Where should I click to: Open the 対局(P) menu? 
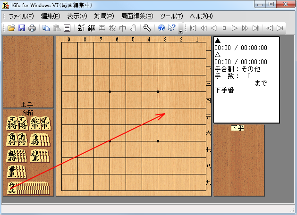click(104, 16)
